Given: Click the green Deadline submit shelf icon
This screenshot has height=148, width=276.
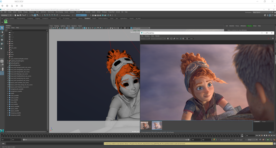Looking at the screenshot, I should tap(6, 22).
